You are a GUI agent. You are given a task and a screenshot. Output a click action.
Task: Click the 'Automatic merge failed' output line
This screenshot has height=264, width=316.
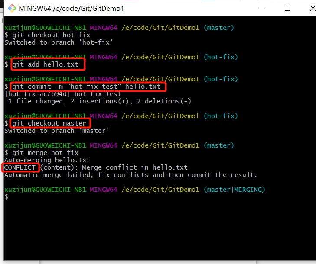coord(130,175)
